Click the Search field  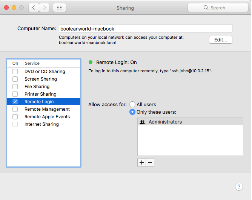[218, 8]
